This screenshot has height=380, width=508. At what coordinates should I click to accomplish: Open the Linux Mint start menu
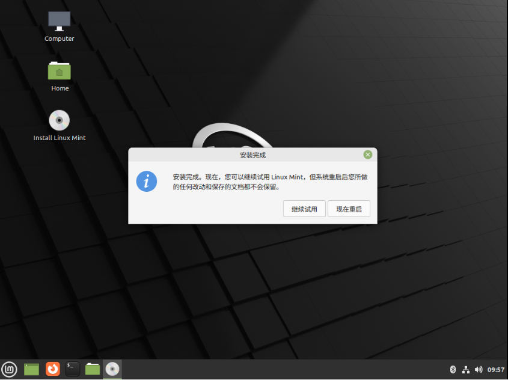pos(10,369)
